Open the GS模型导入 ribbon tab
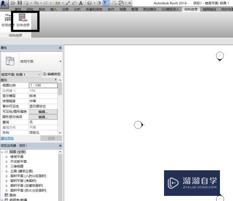The width and height of the screenshot is (233, 201). click(170, 9)
